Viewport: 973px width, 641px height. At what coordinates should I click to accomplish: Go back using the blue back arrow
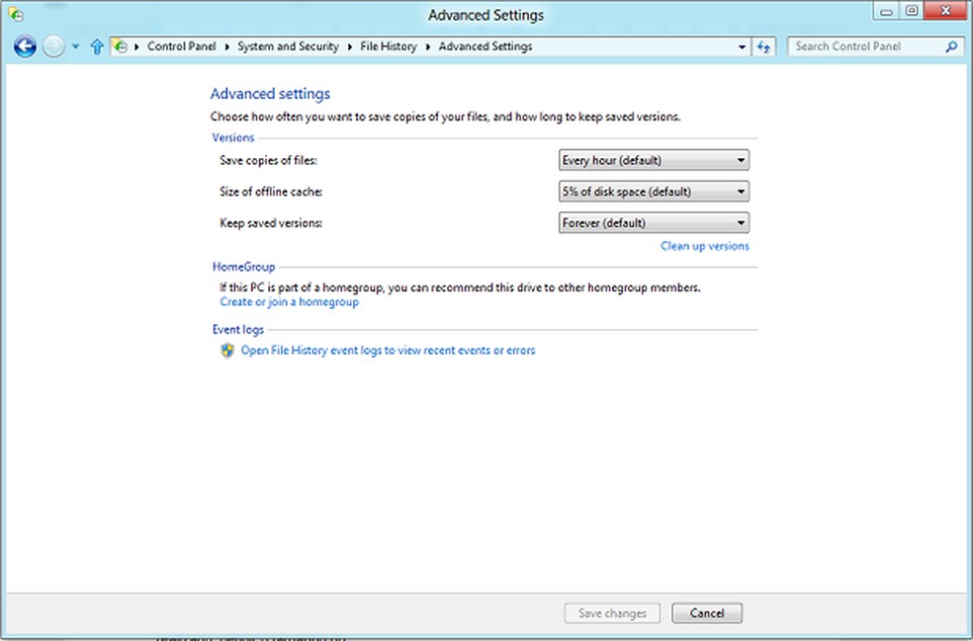point(25,46)
